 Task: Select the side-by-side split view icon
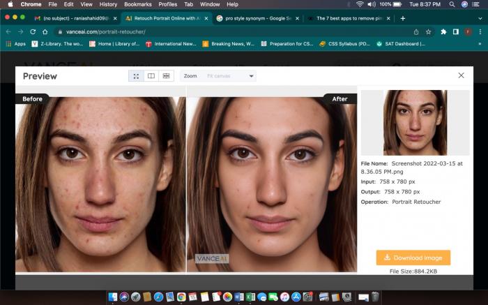point(151,76)
